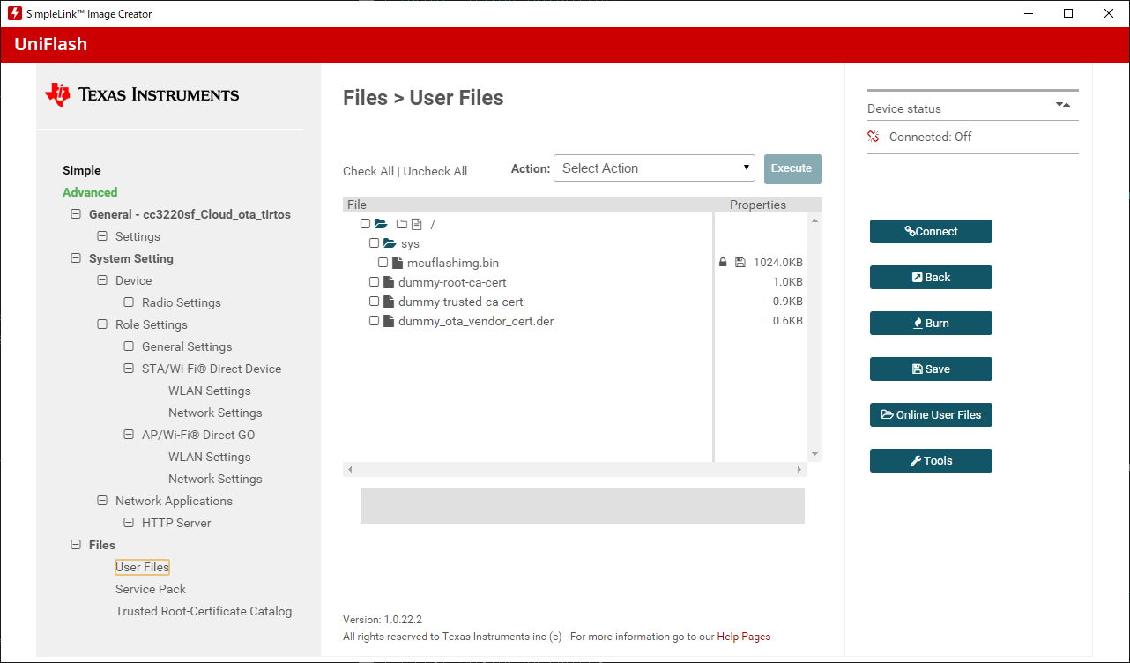Click the Uncheck All link
The height and width of the screenshot is (663, 1130).
pyautogui.click(x=435, y=171)
